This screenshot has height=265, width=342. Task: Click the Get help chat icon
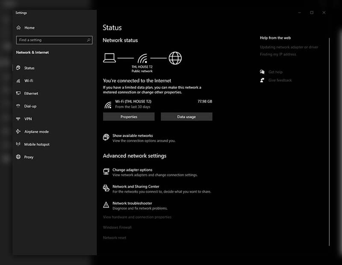click(x=262, y=72)
